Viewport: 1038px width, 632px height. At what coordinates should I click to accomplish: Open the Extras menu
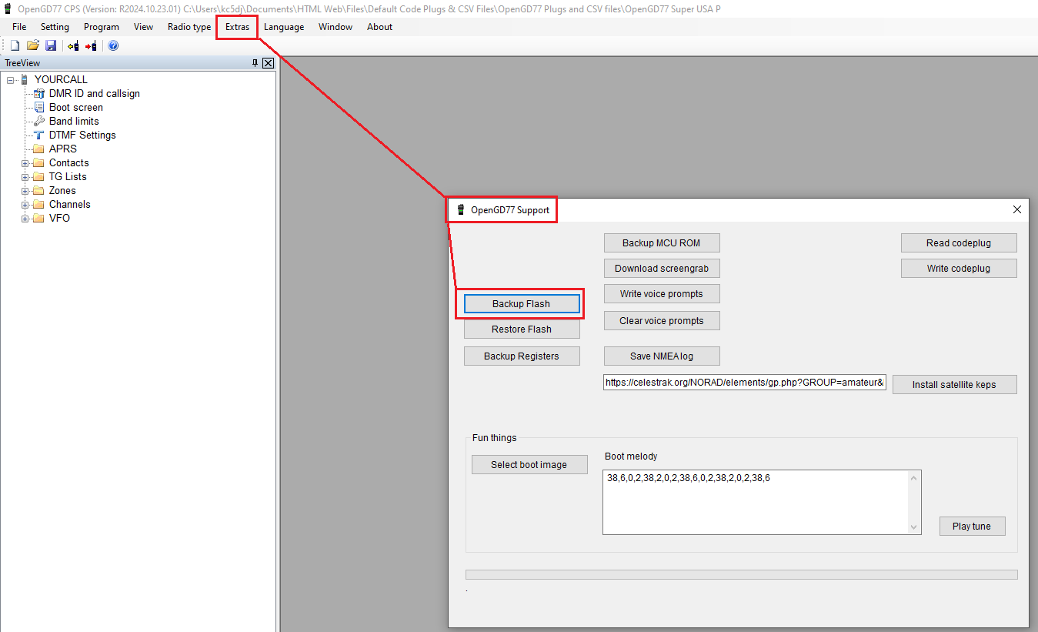237,27
